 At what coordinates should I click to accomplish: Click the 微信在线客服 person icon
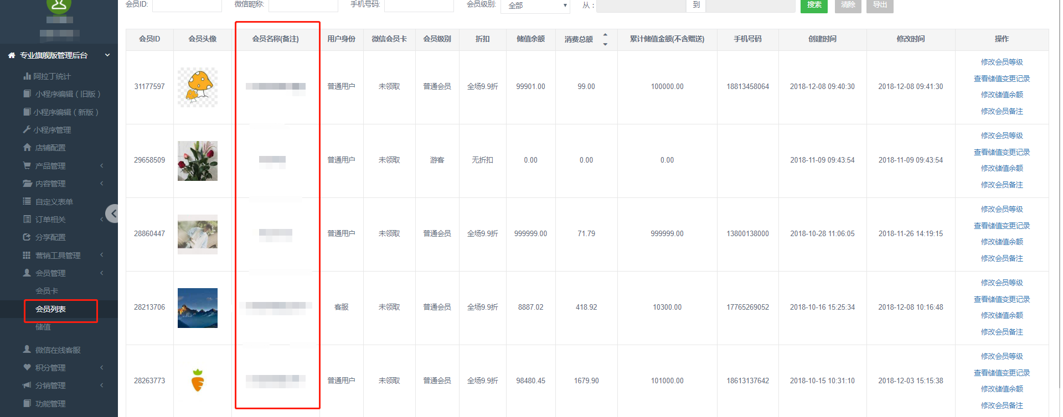[x=27, y=350]
